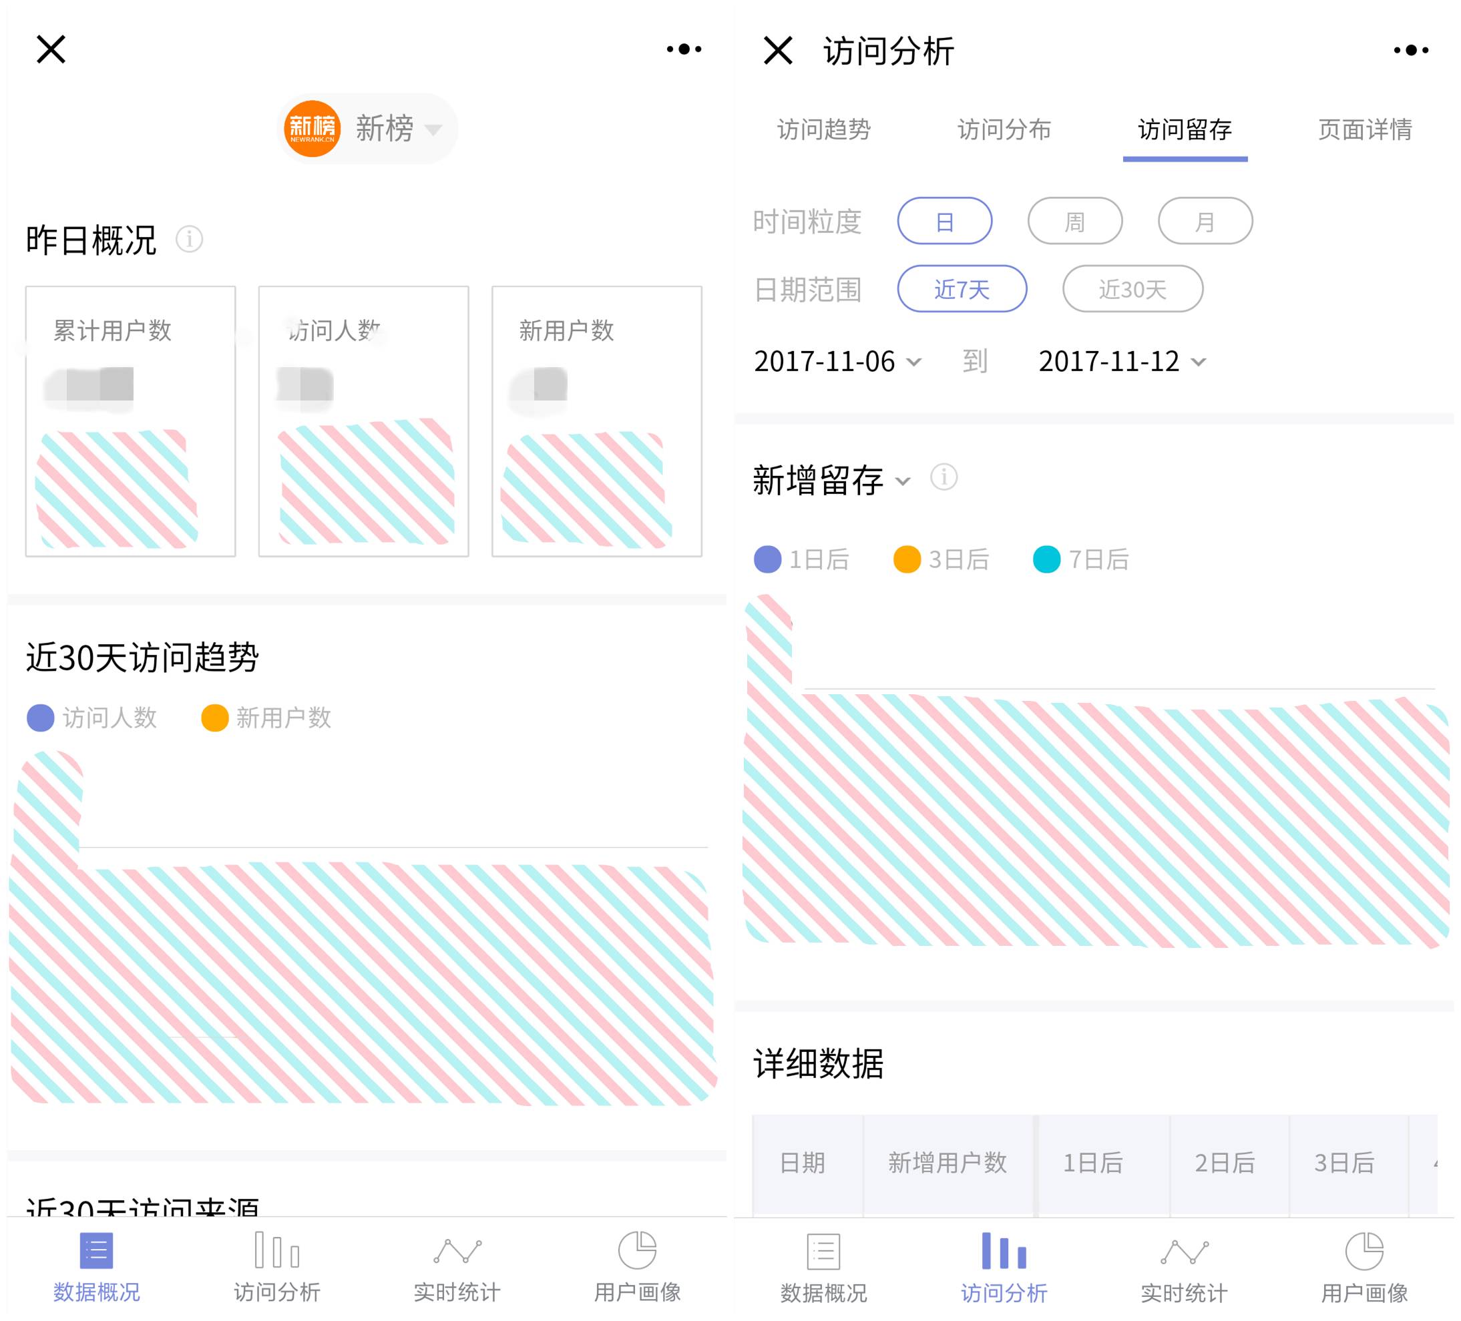Toggle 7日后 cyan legend swatch

[x=1046, y=559]
